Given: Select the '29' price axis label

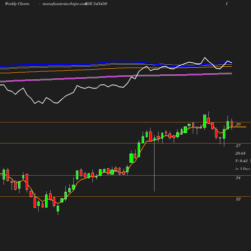Looking at the screenshot, I should pos(238,124).
